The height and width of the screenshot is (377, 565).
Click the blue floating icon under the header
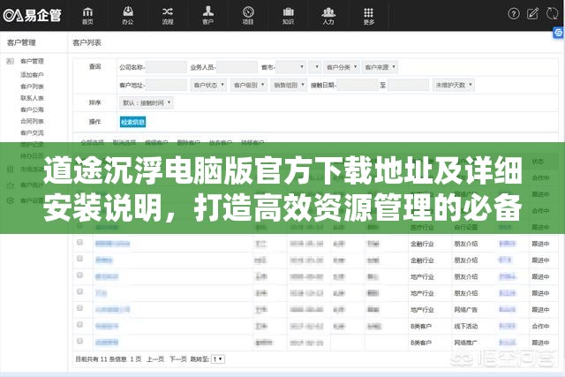coord(558,33)
